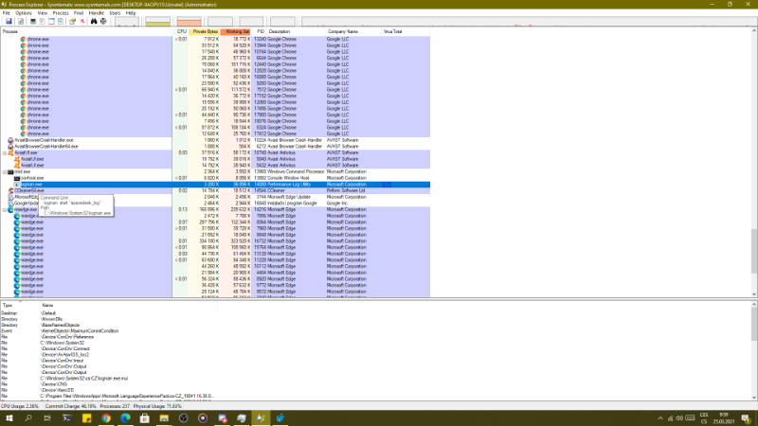Click the DLL/handle view toolbar icon
Screen dimensions: 758x426
pyautogui.click(x=61, y=21)
